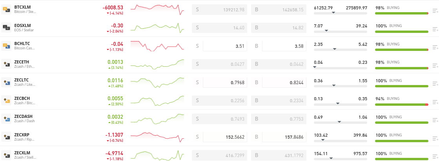This screenshot has width=439, height=161.
Task: Click ZECBCH change value 0.0055
Action: [115, 98]
